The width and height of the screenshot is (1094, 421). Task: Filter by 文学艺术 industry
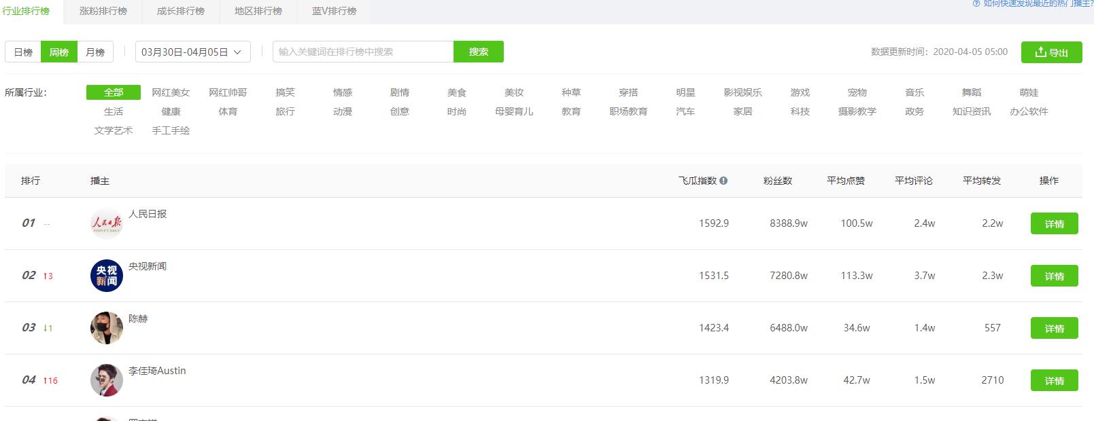[x=114, y=130]
